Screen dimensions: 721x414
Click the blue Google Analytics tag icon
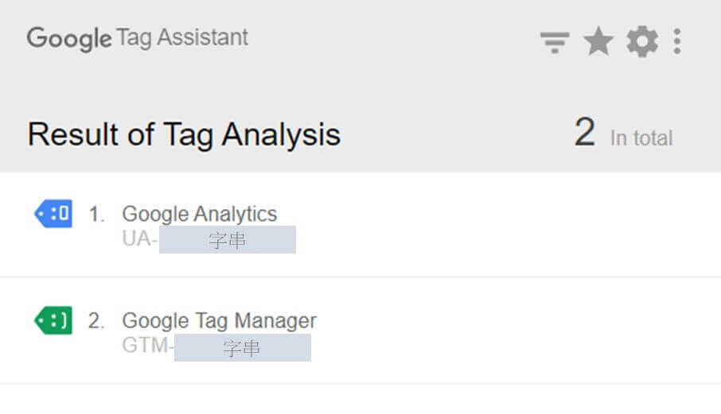pos(53,214)
